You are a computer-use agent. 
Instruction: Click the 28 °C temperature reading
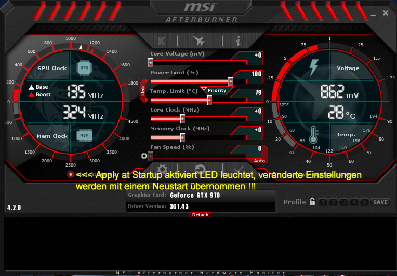tap(341, 113)
